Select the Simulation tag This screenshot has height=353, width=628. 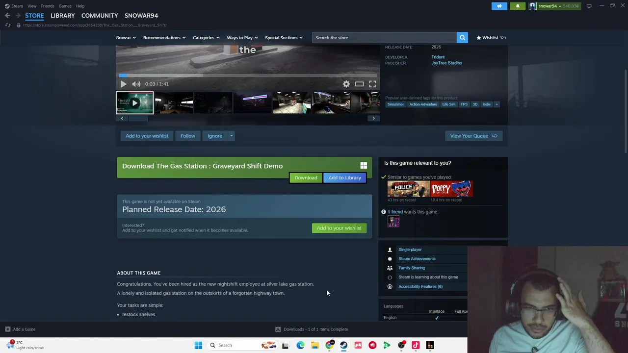pyautogui.click(x=395, y=104)
